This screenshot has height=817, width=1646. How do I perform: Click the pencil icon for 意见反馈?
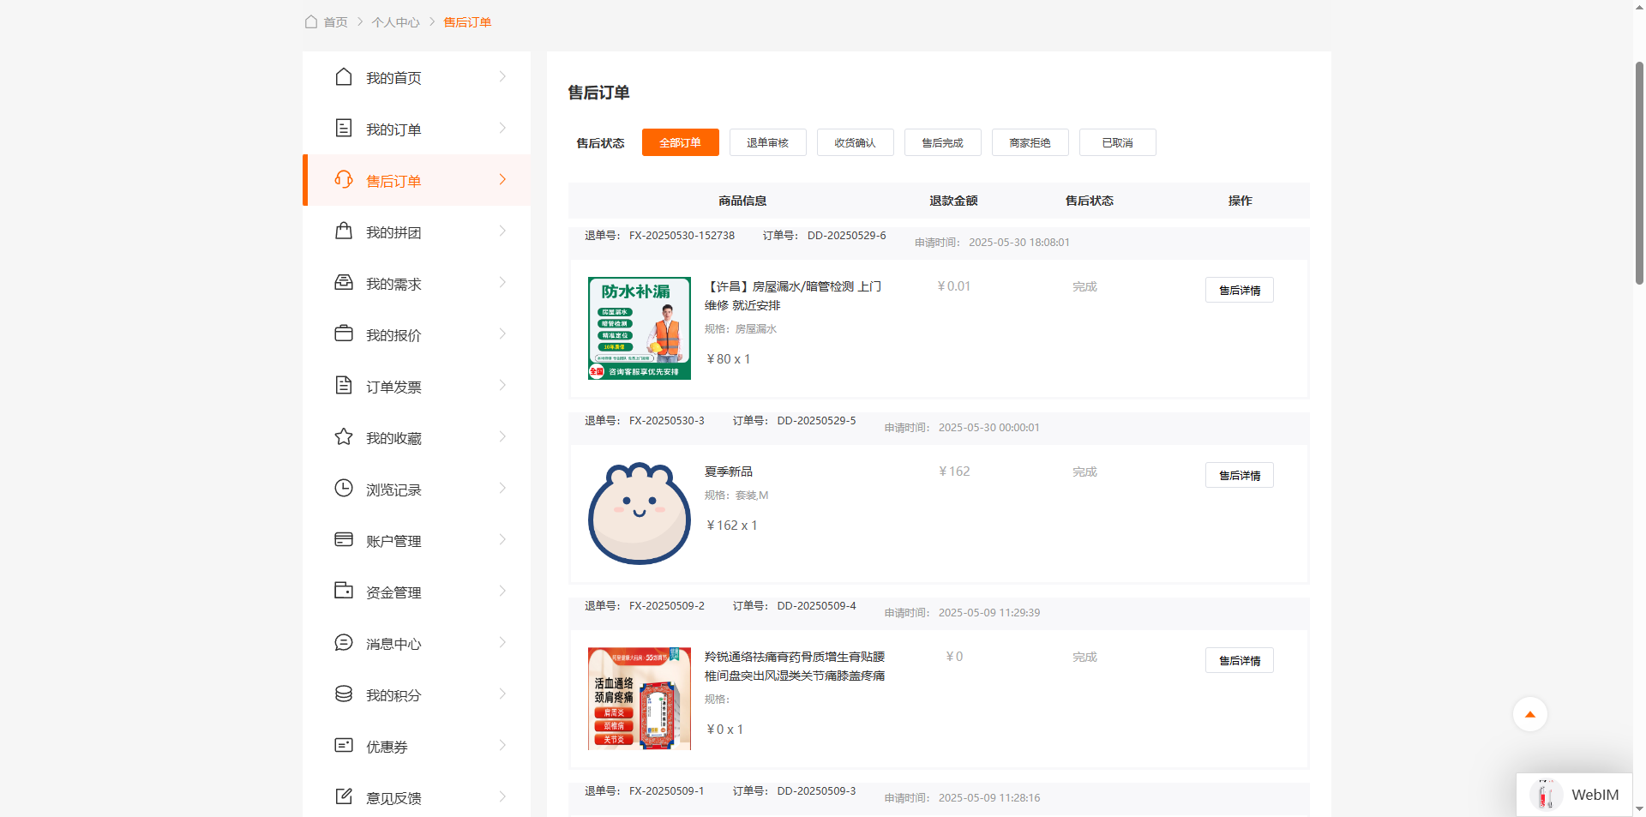(x=344, y=797)
